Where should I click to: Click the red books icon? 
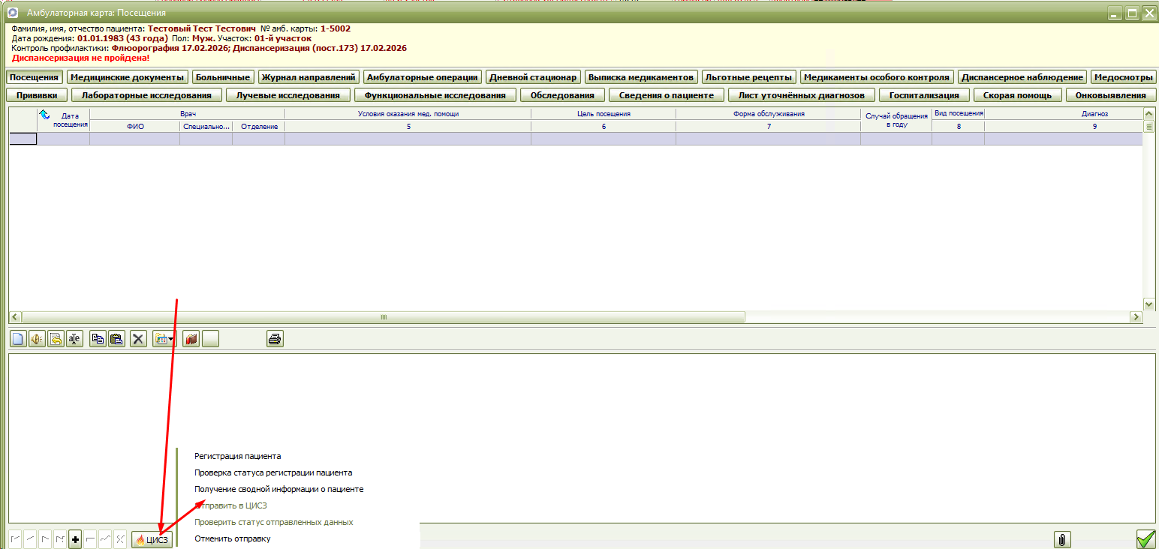(191, 339)
